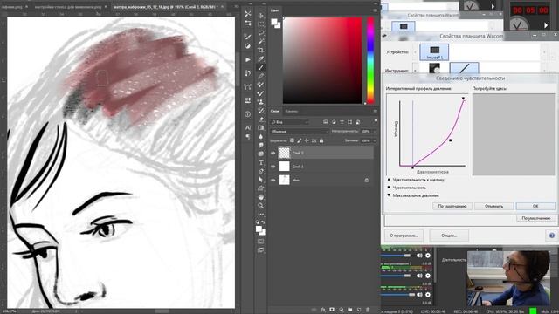Image resolution: width=559 pixels, height=314 pixels.
Task: Toggle lock position icon
Action: (x=307, y=140)
